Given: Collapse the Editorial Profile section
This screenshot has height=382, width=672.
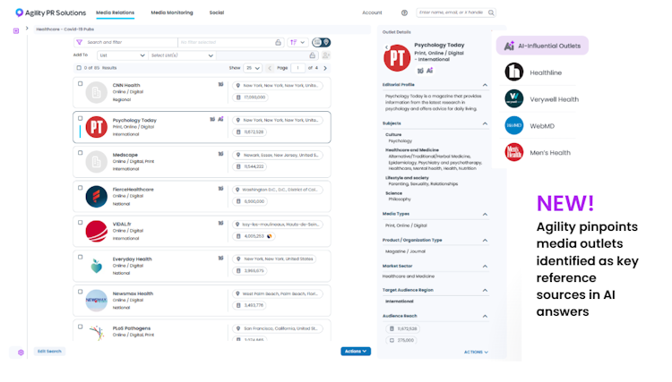Looking at the screenshot, I should [x=485, y=85].
